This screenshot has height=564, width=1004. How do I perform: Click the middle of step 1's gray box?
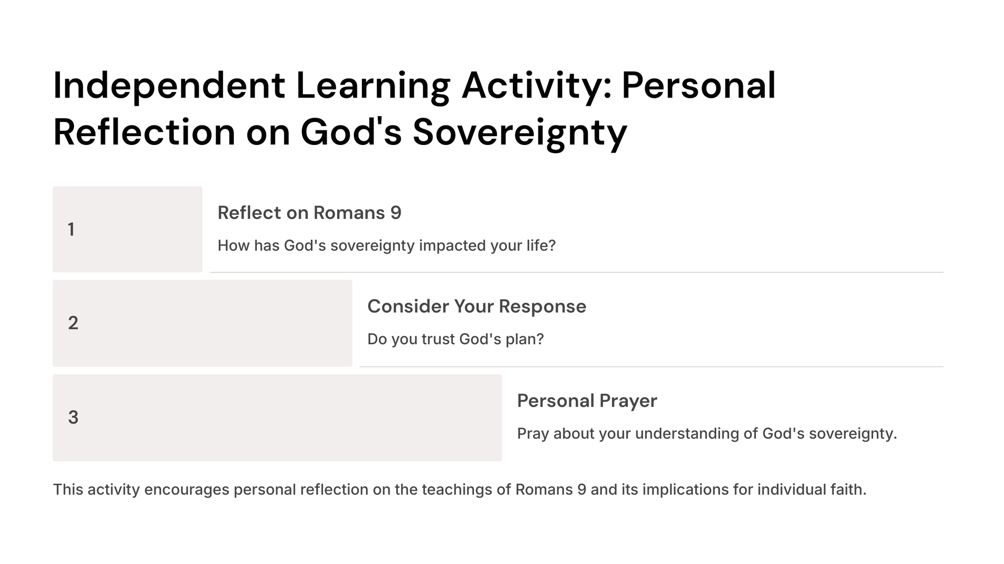pos(127,229)
